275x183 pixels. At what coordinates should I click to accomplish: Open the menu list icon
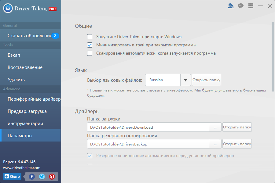click(251, 6)
